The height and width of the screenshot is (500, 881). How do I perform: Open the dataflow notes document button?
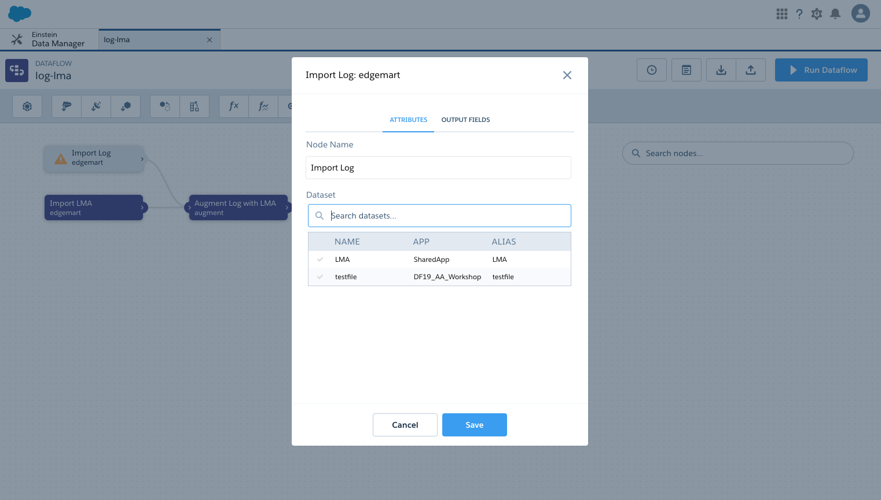(x=687, y=70)
